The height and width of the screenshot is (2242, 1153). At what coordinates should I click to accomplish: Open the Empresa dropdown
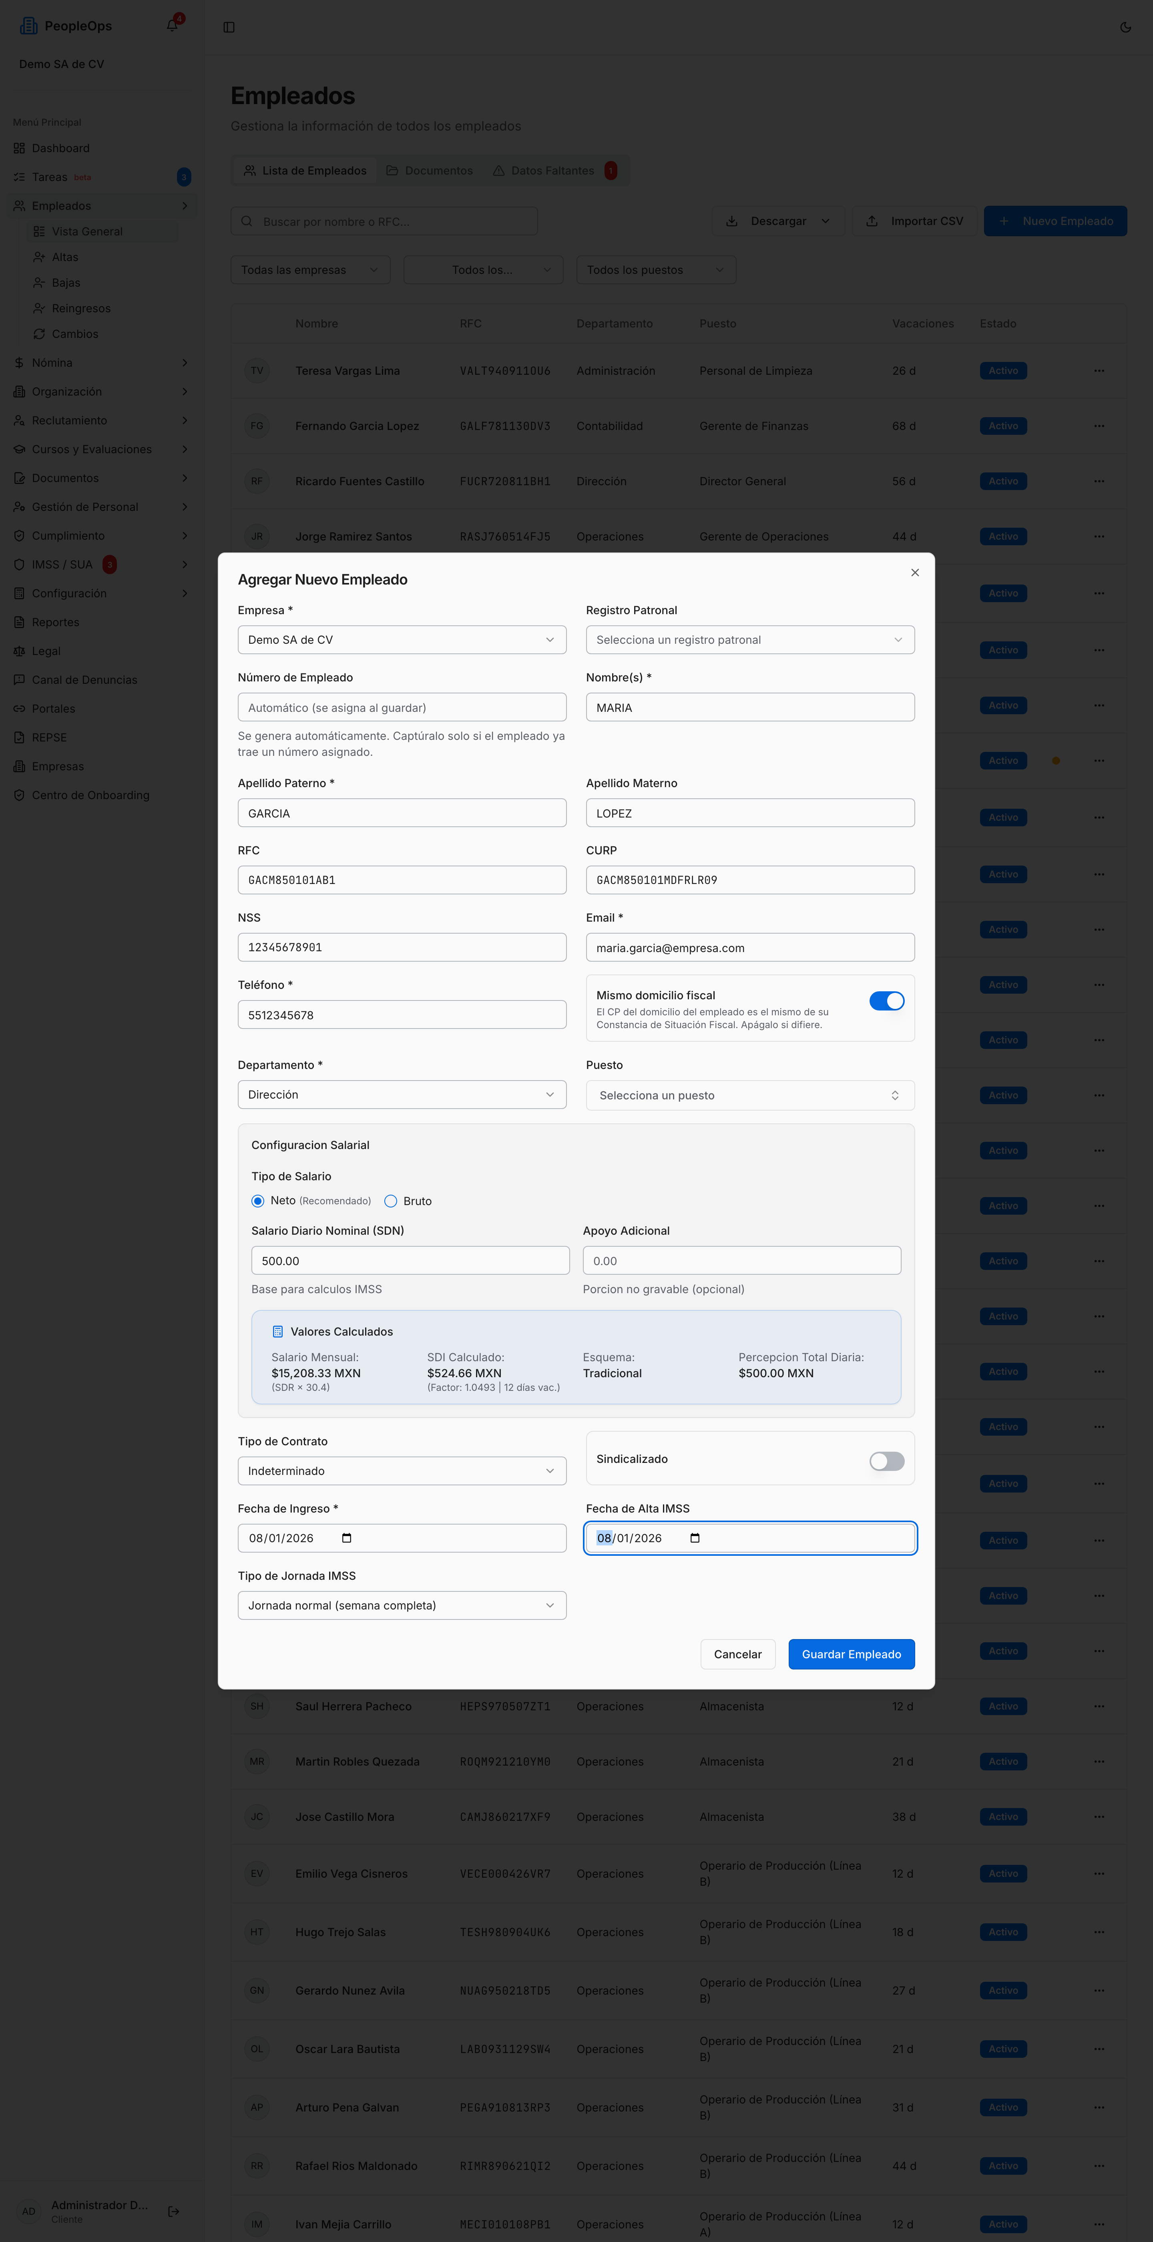[402, 640]
